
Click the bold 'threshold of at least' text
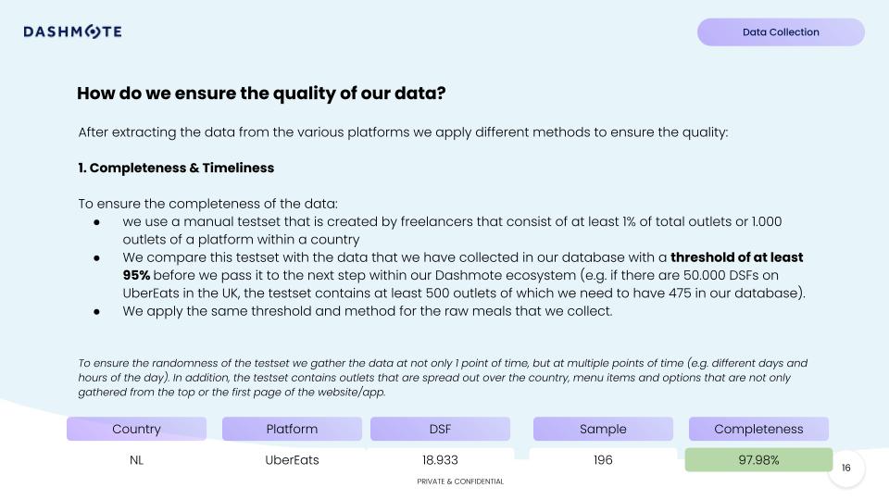[x=736, y=256]
